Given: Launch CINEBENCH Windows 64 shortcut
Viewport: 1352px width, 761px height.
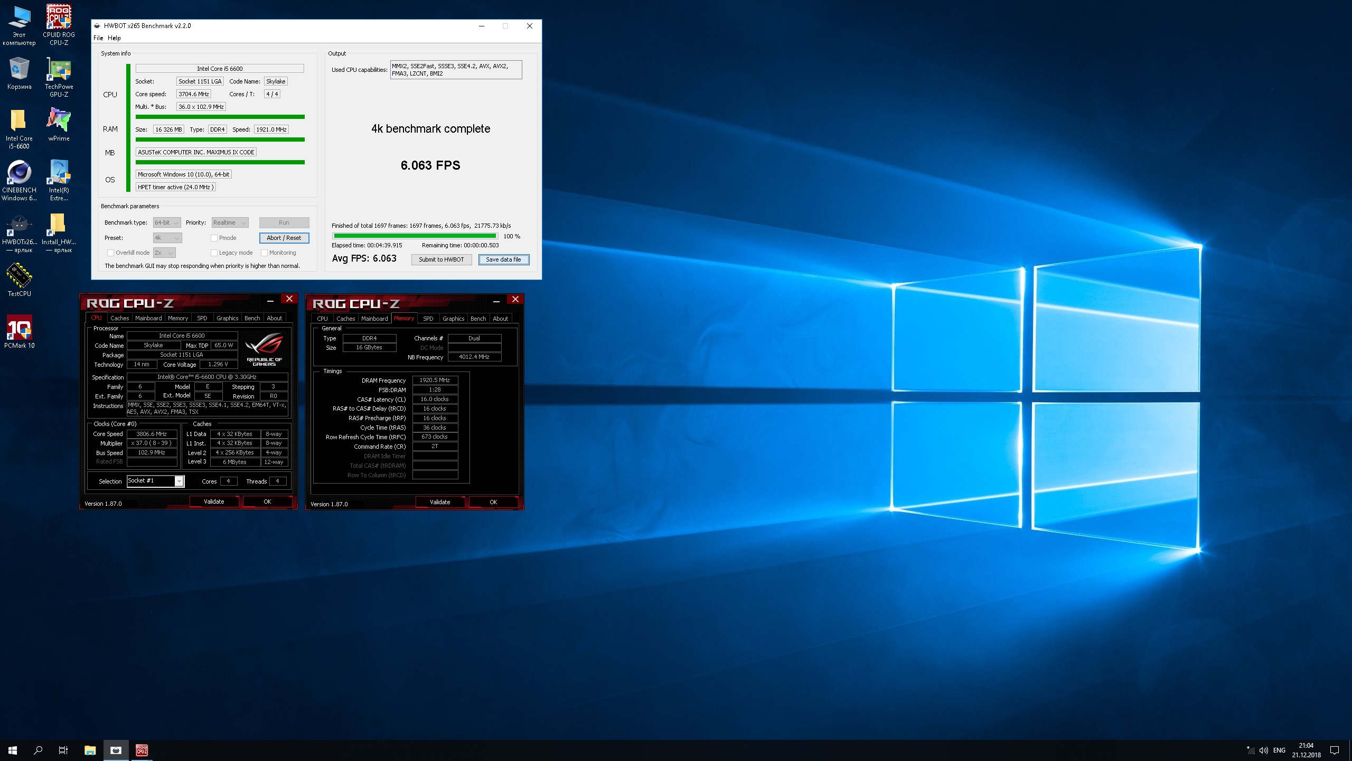Looking at the screenshot, I should [x=19, y=181].
